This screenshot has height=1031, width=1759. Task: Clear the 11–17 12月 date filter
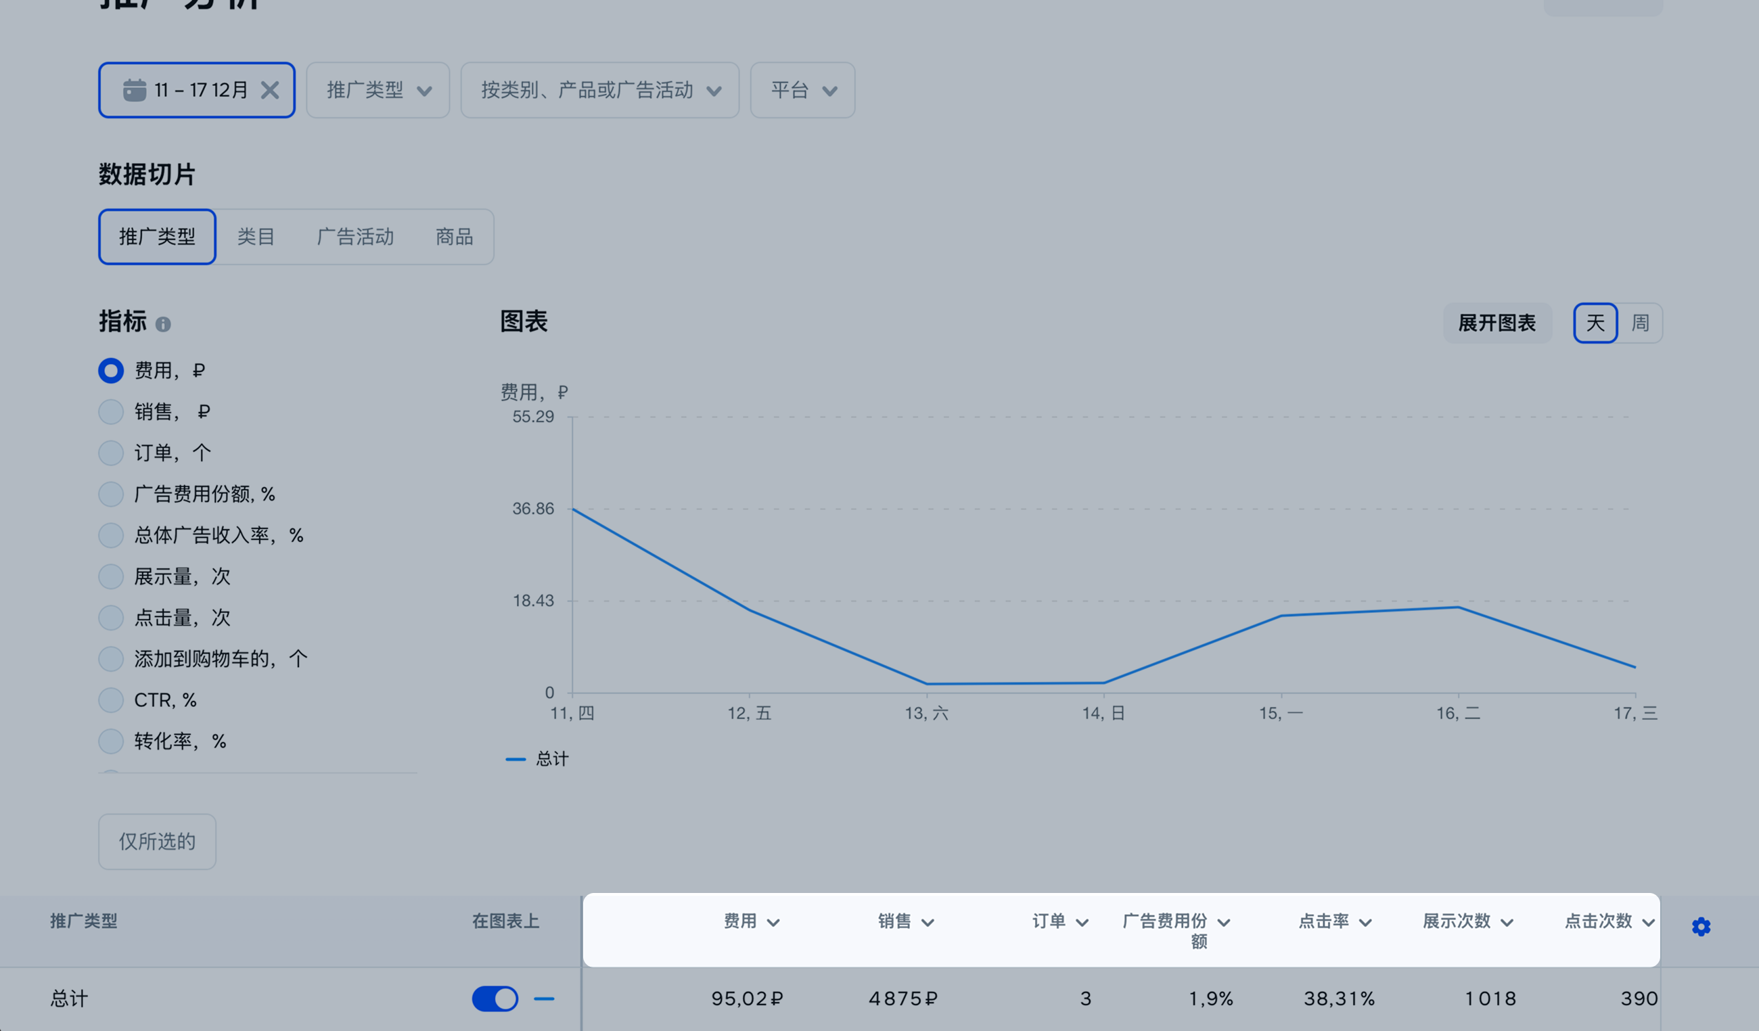[x=270, y=90]
